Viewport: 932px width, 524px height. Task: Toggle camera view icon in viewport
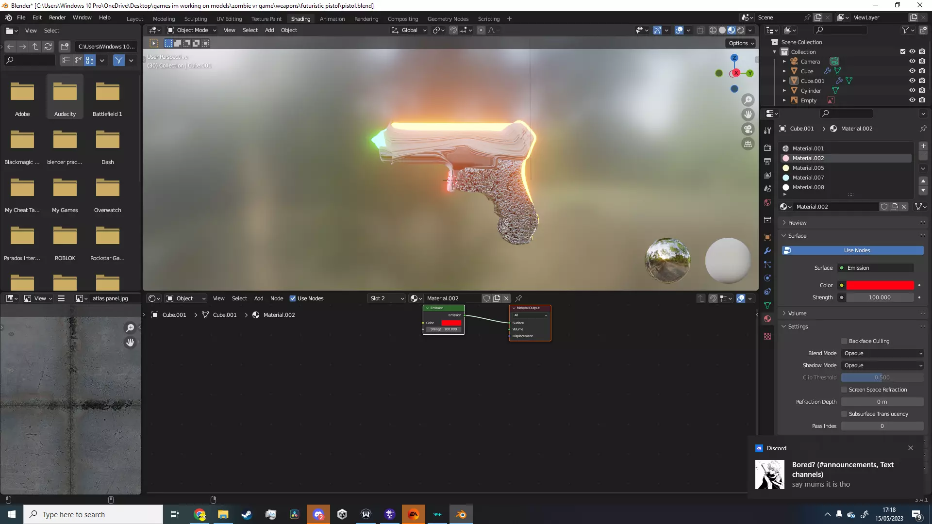tap(748, 129)
